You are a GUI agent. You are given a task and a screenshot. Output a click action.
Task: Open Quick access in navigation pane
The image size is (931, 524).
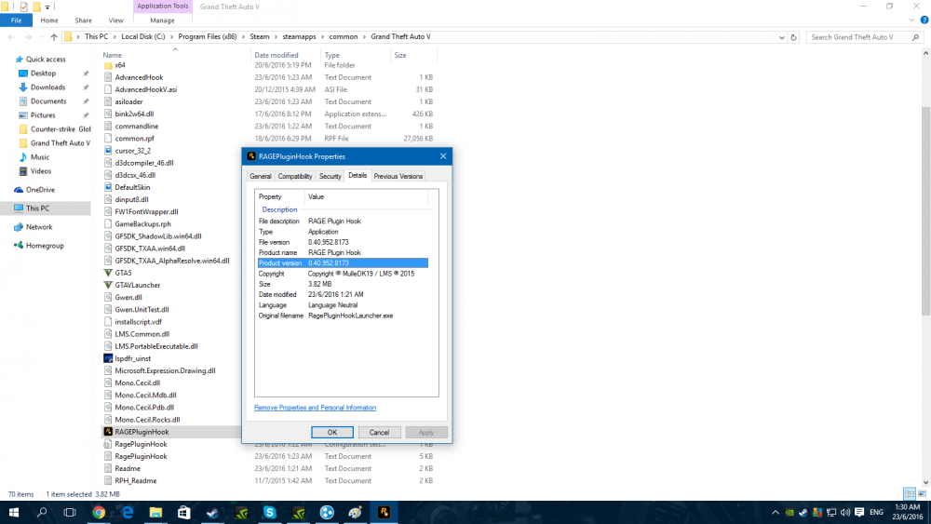click(45, 60)
